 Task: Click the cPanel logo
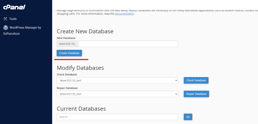tap(14, 7)
